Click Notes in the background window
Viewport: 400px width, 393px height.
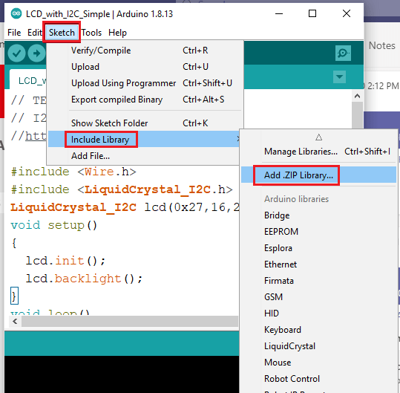pyautogui.click(x=382, y=46)
